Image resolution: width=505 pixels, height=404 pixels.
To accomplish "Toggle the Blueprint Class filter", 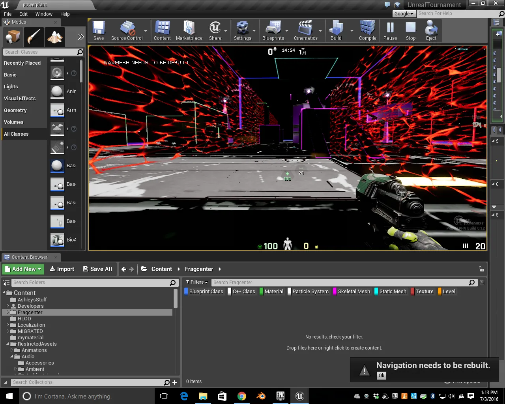I will click(x=204, y=292).
